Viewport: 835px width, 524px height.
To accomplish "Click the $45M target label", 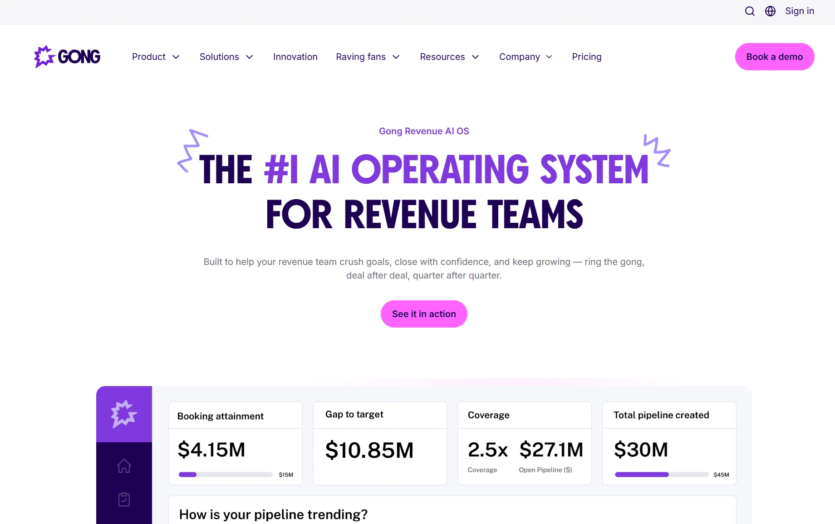I will point(721,475).
